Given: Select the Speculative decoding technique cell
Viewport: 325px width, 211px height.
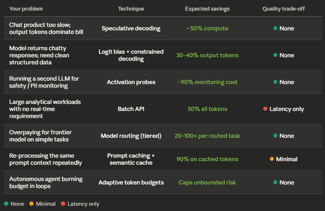Looking at the screenshot, I should [131, 28].
